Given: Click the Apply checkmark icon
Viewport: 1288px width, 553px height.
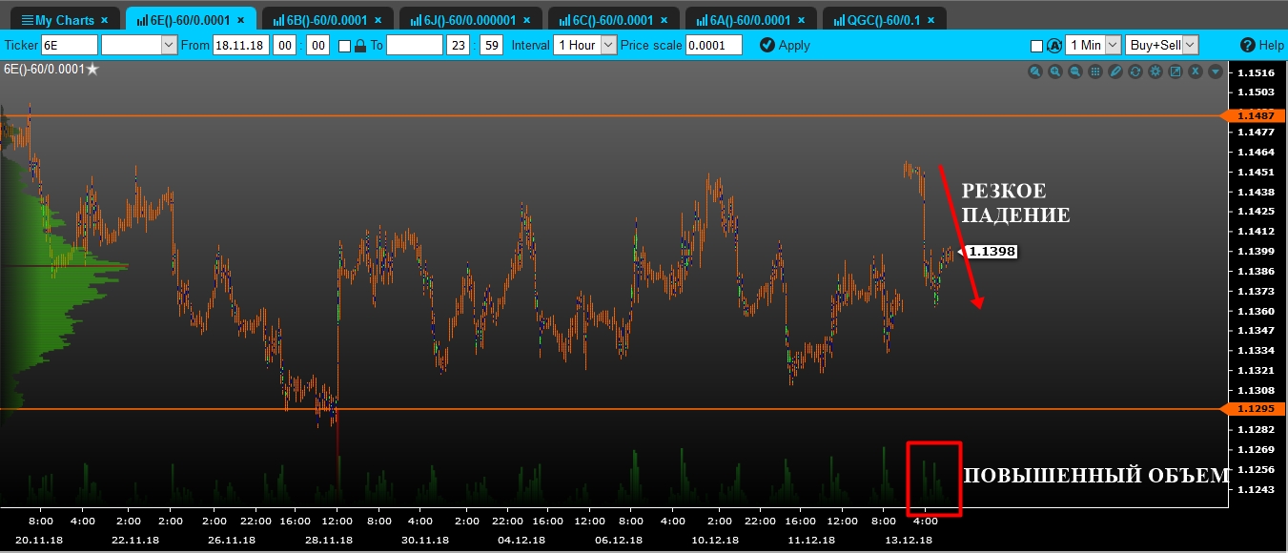Looking at the screenshot, I should [767, 45].
